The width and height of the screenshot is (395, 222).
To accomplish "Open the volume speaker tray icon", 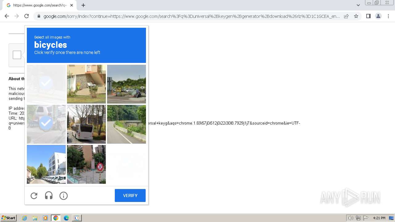I will click(351, 218).
